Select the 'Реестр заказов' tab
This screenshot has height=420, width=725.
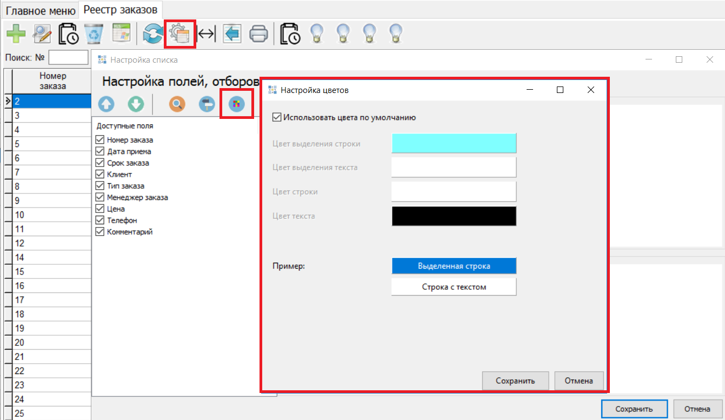121,9
